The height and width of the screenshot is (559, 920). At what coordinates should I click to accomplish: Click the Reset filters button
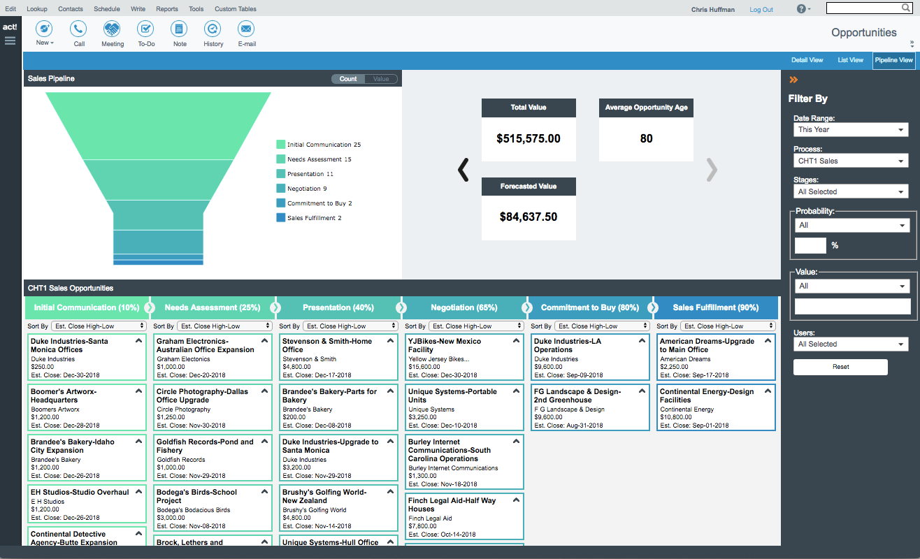coord(840,367)
